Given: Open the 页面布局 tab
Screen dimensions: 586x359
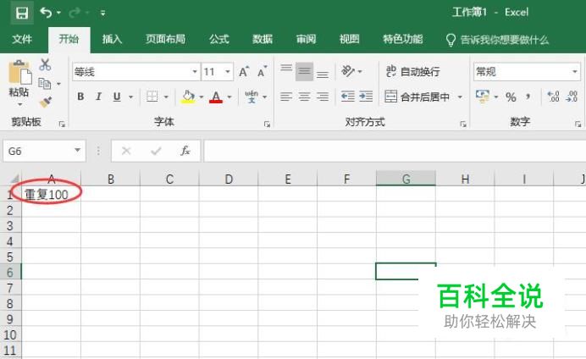Looking at the screenshot, I should click(165, 39).
